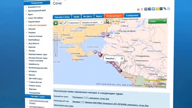Viewport: 192px width, 108px height.
Task: Click the hotel marker near Мариуполь
Action: click(103, 35)
